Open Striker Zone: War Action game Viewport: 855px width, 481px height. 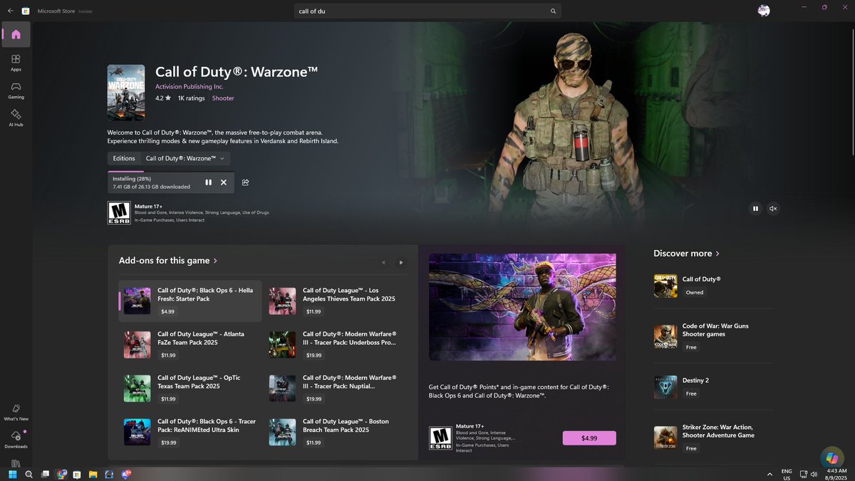coord(713,438)
